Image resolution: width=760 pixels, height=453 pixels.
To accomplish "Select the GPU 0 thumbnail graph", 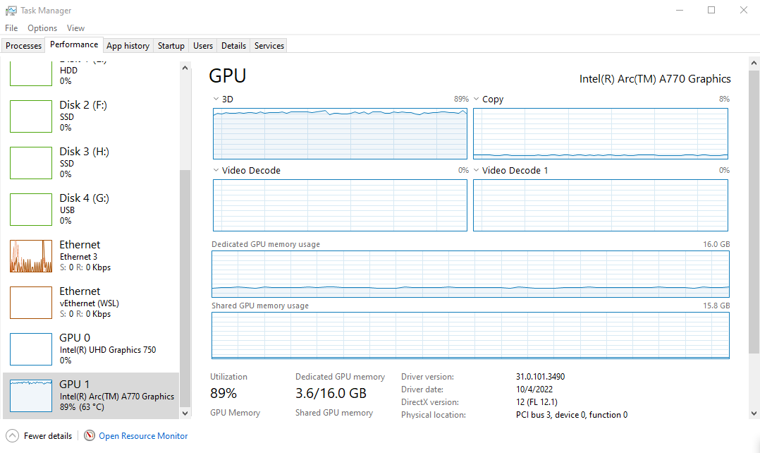I will tap(31, 349).
